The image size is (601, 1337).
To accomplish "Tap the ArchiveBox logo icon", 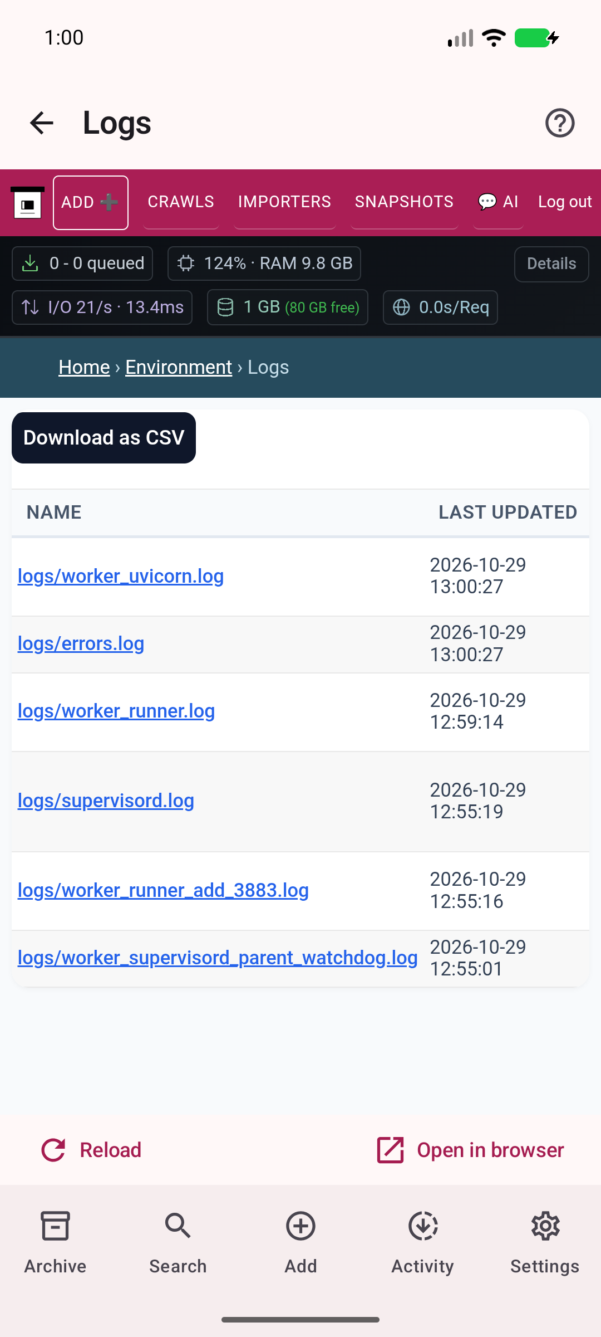I will coord(28,203).
